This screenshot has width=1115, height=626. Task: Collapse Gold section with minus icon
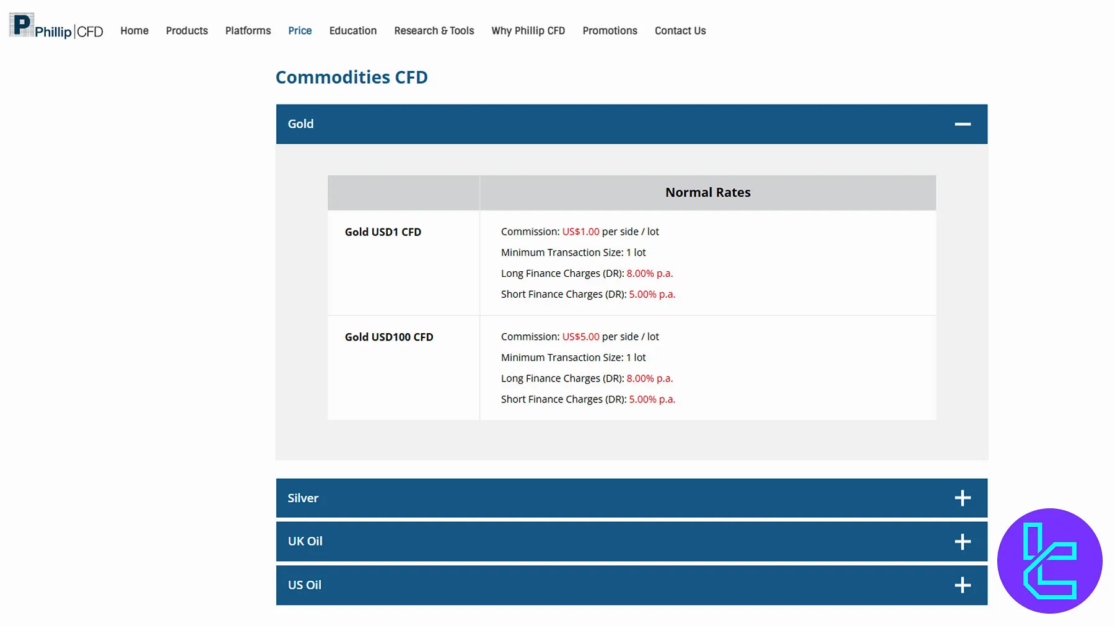pos(963,124)
